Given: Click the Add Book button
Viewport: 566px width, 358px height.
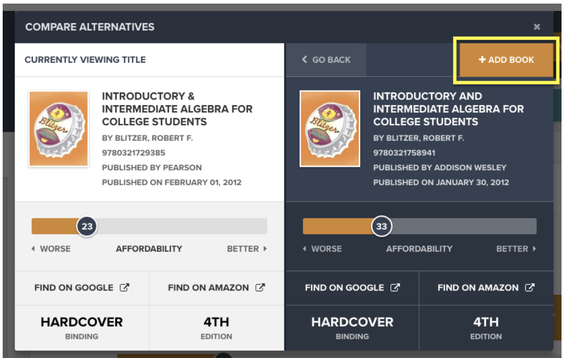Looking at the screenshot, I should (506, 60).
